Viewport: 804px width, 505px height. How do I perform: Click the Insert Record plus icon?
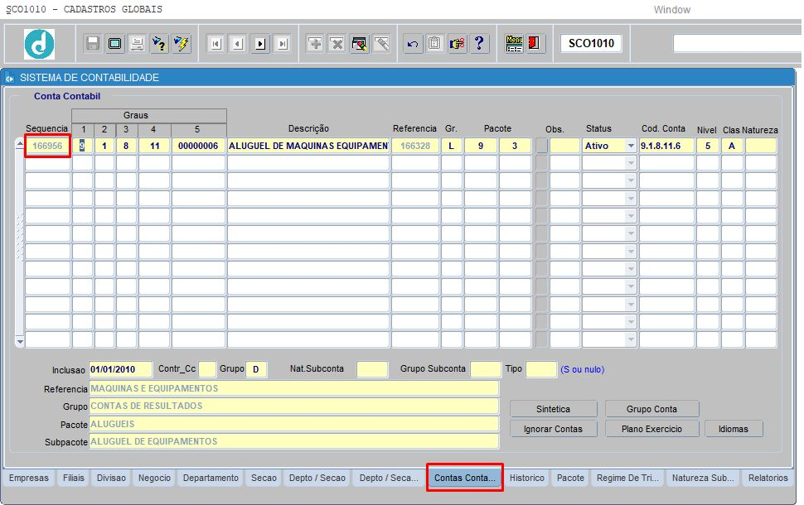click(315, 44)
